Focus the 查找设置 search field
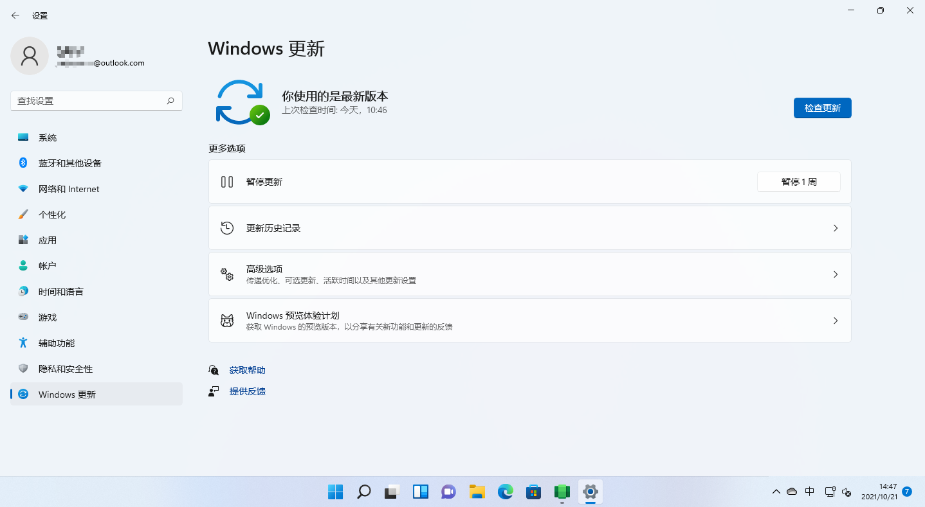Viewport: 925px width, 507px height. click(x=96, y=101)
